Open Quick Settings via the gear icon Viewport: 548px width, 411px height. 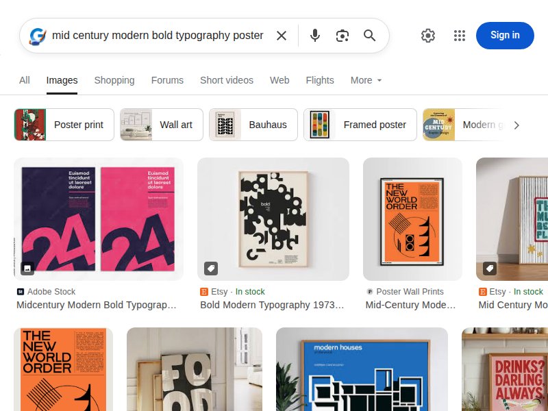tap(428, 36)
